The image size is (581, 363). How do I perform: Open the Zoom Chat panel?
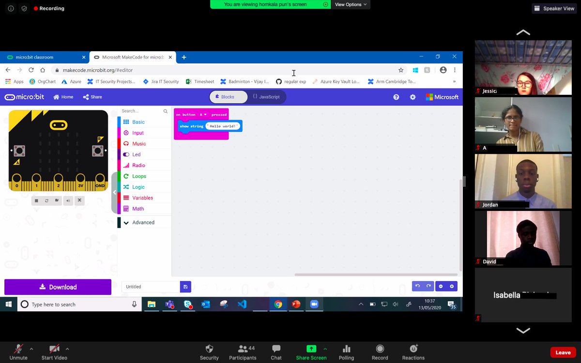point(276,352)
